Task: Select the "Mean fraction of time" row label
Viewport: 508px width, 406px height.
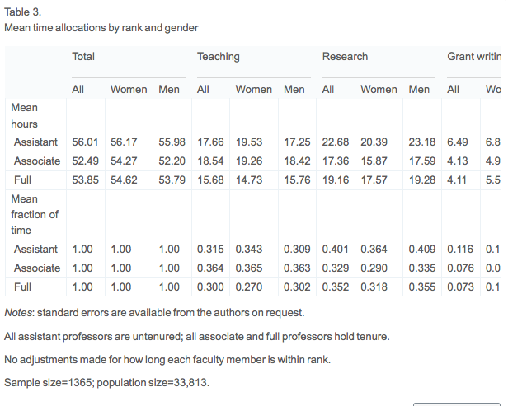Action: click(x=34, y=214)
